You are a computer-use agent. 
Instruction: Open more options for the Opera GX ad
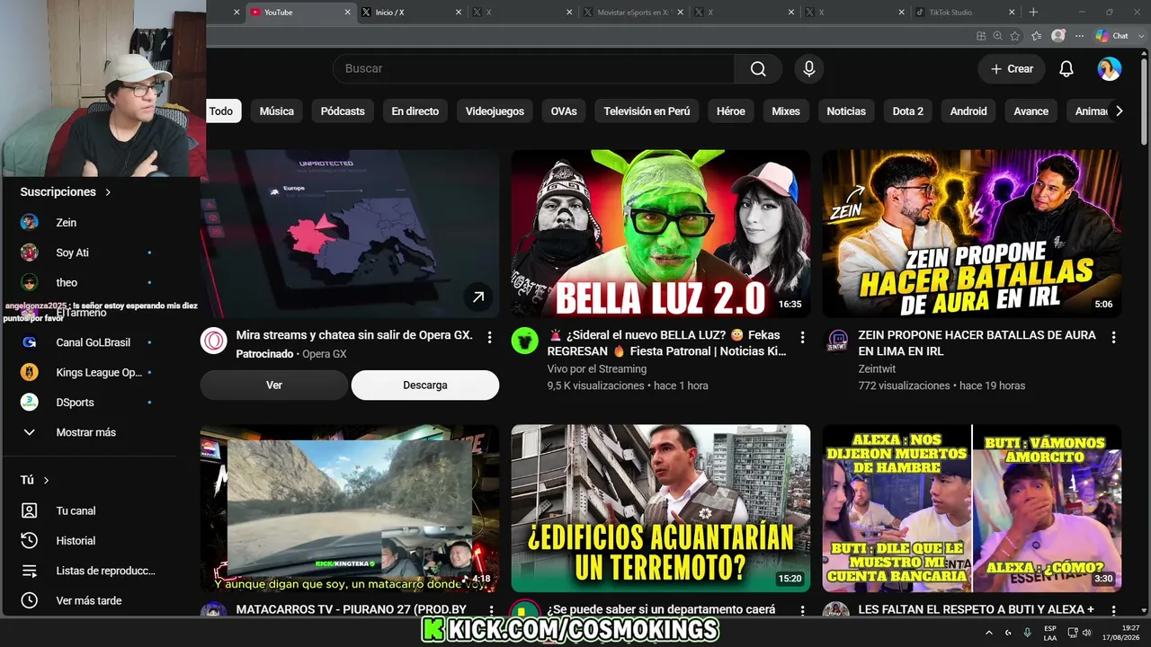(x=490, y=337)
